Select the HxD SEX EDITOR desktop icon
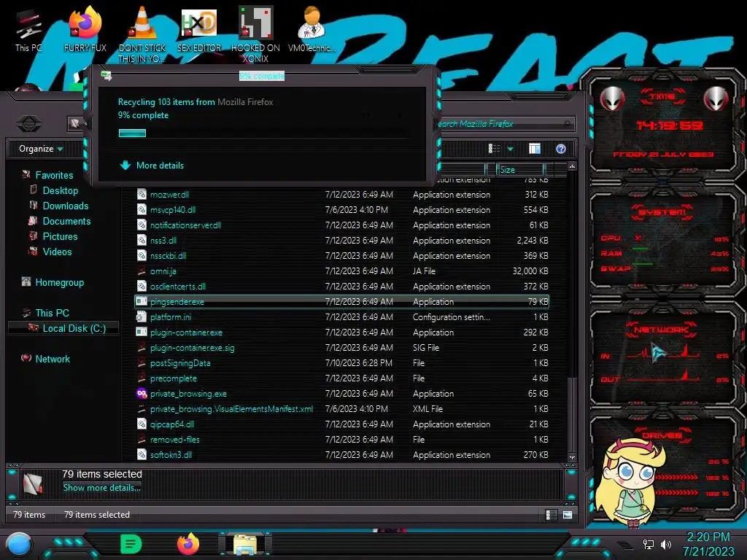The height and width of the screenshot is (560, 747). coord(199,29)
